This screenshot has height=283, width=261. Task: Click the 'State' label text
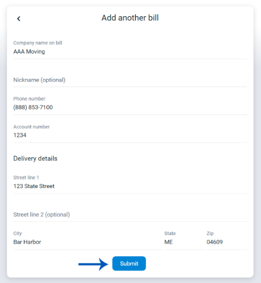click(170, 233)
